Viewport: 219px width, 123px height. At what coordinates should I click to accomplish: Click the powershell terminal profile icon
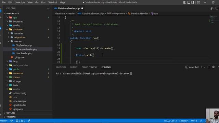point(187,67)
